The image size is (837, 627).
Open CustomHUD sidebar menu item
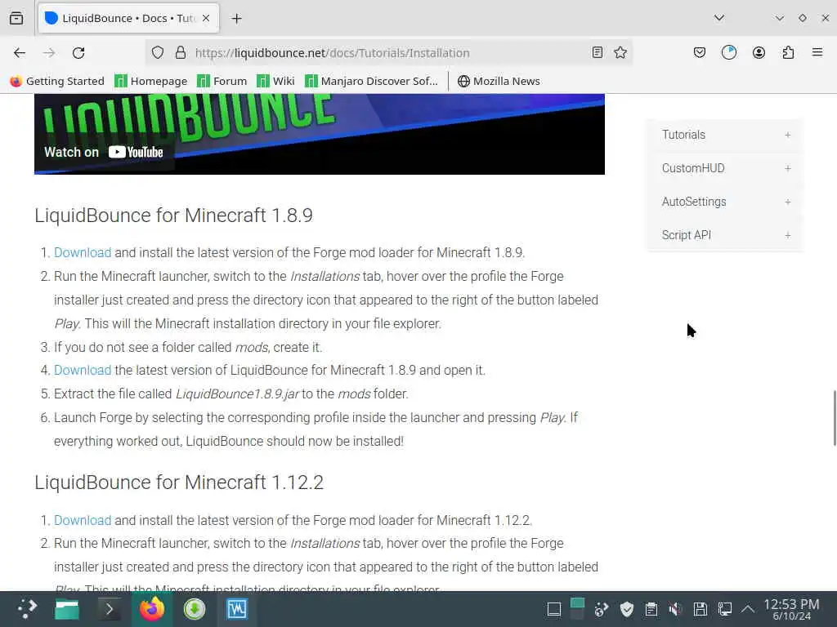(x=693, y=168)
